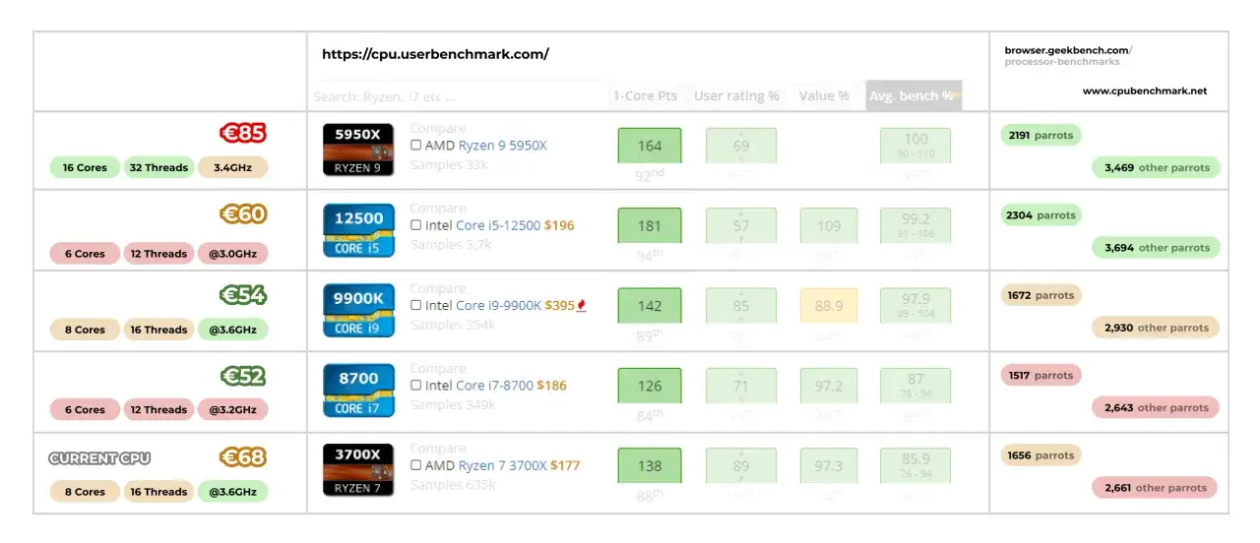
Task: Click the @3.0GHz pill
Action: (233, 253)
